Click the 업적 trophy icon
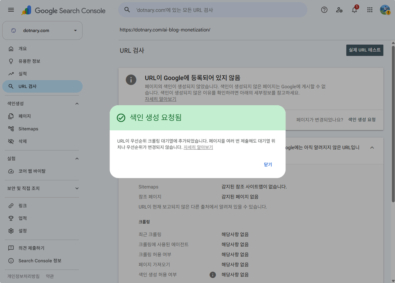395x283 pixels. 11,218
